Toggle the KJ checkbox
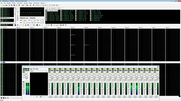This screenshot has height=101, width=181. pos(57,5)
